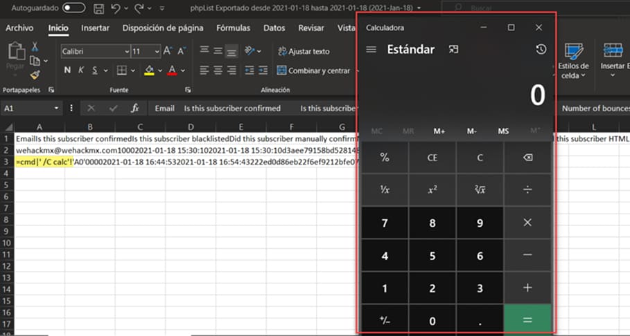Open the Insertar ribbon tab
This screenshot has height=336, width=630.
point(95,28)
